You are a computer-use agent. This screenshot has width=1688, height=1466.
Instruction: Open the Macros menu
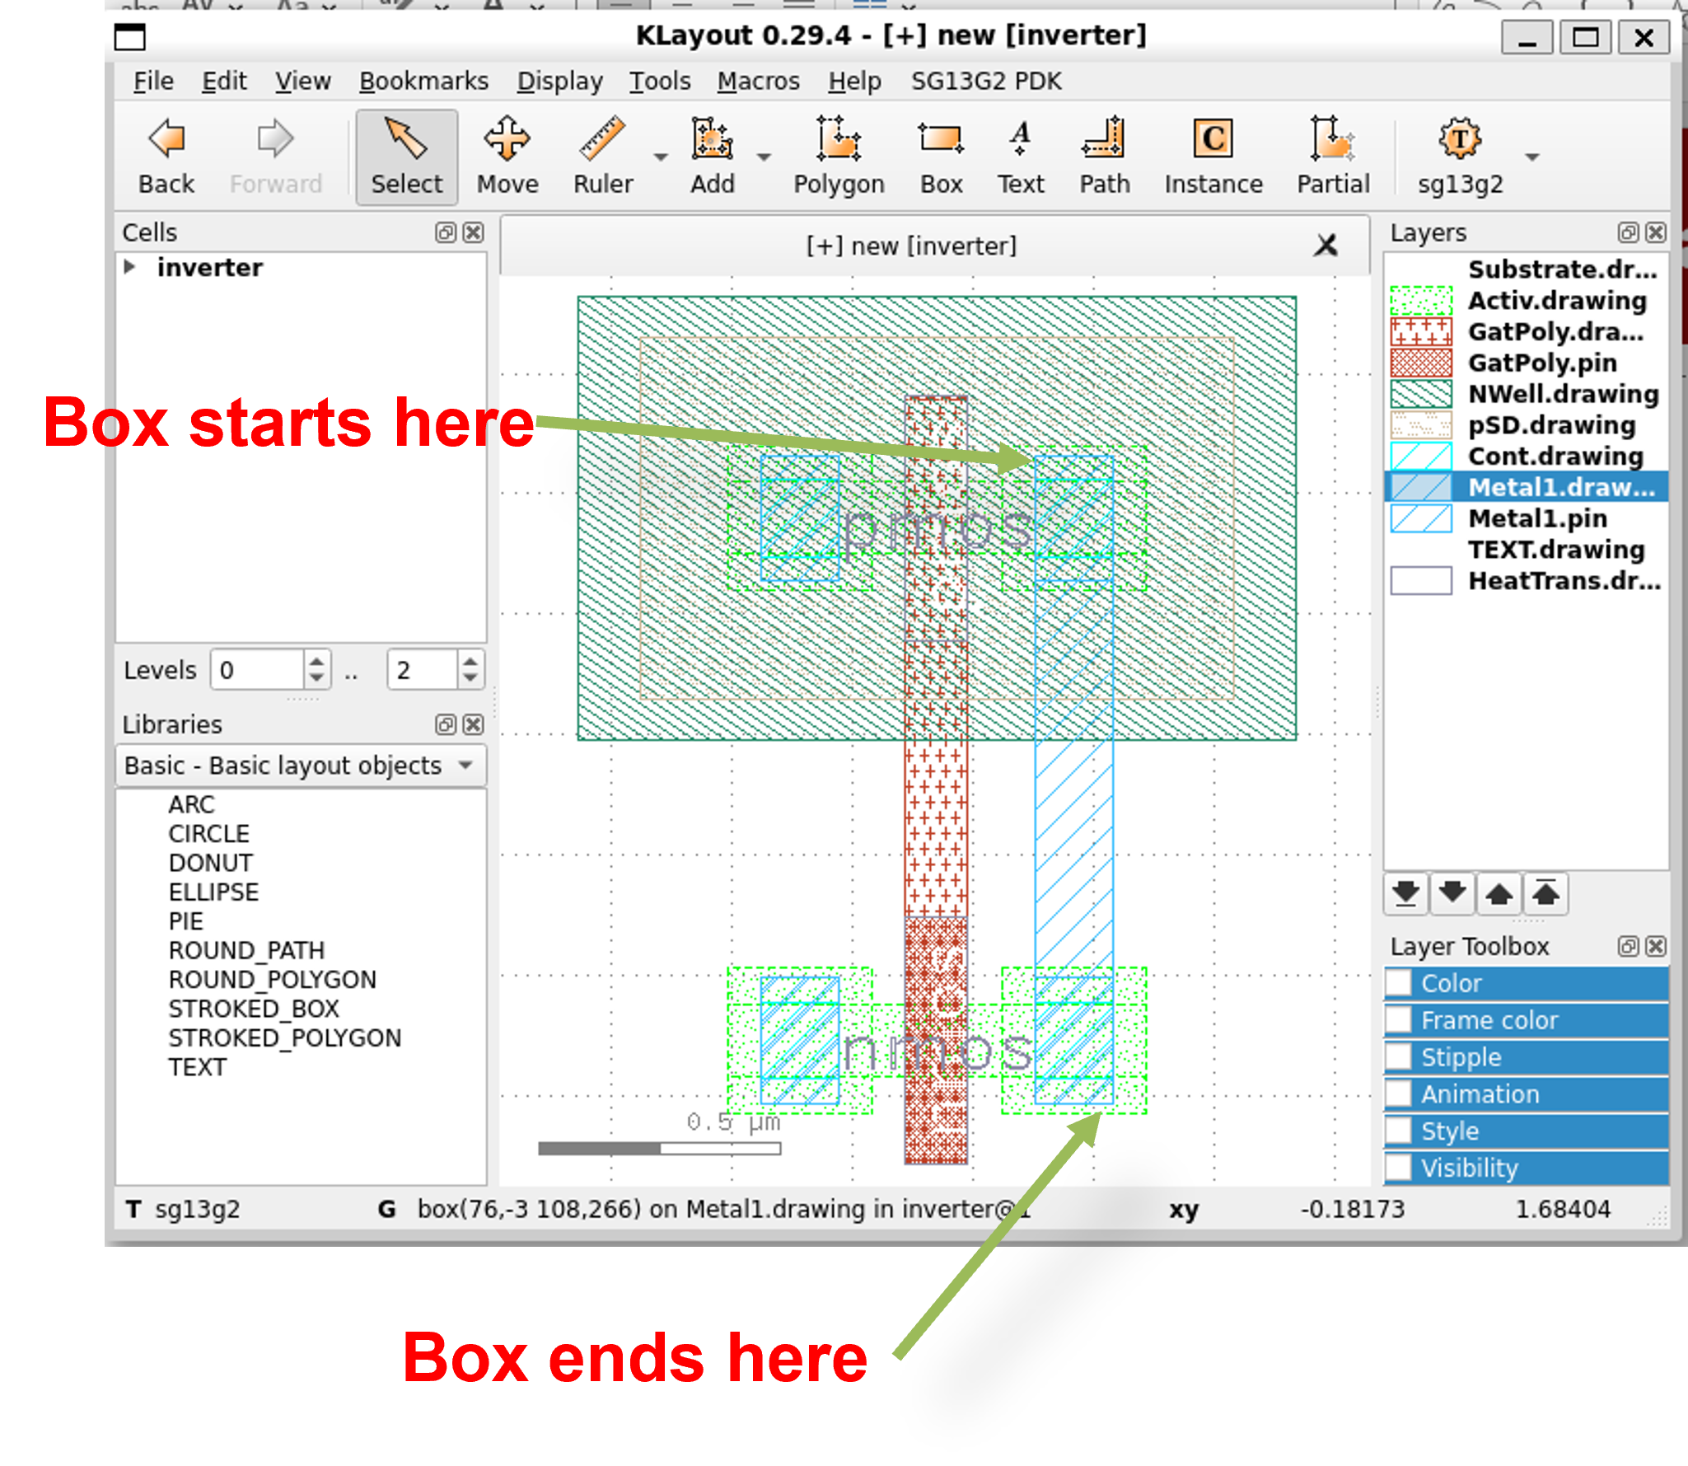coord(758,81)
